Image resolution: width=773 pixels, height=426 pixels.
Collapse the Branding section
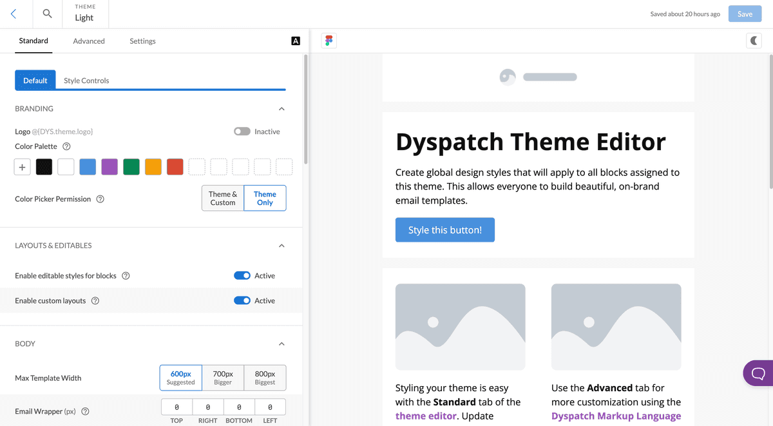[282, 109]
